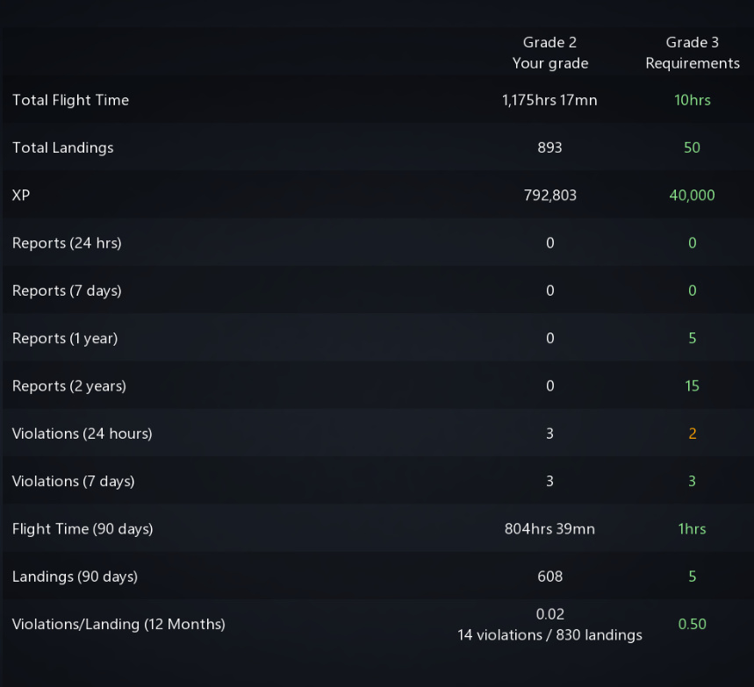
Task: Click the Reports (7 days) label
Action: tap(67, 290)
